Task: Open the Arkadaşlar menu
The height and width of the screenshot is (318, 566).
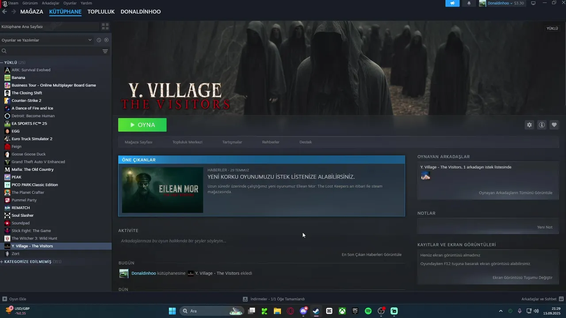Action: (x=50, y=3)
